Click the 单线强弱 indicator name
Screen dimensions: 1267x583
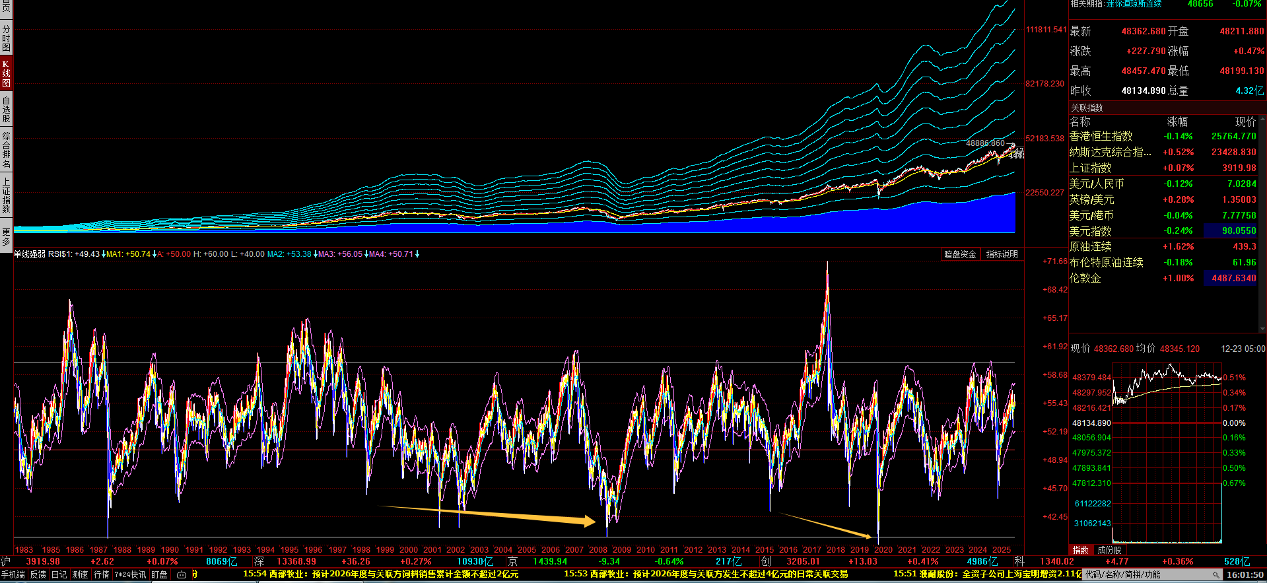click(x=30, y=254)
